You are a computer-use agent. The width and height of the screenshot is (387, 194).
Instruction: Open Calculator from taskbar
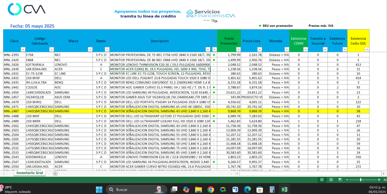point(272,190)
